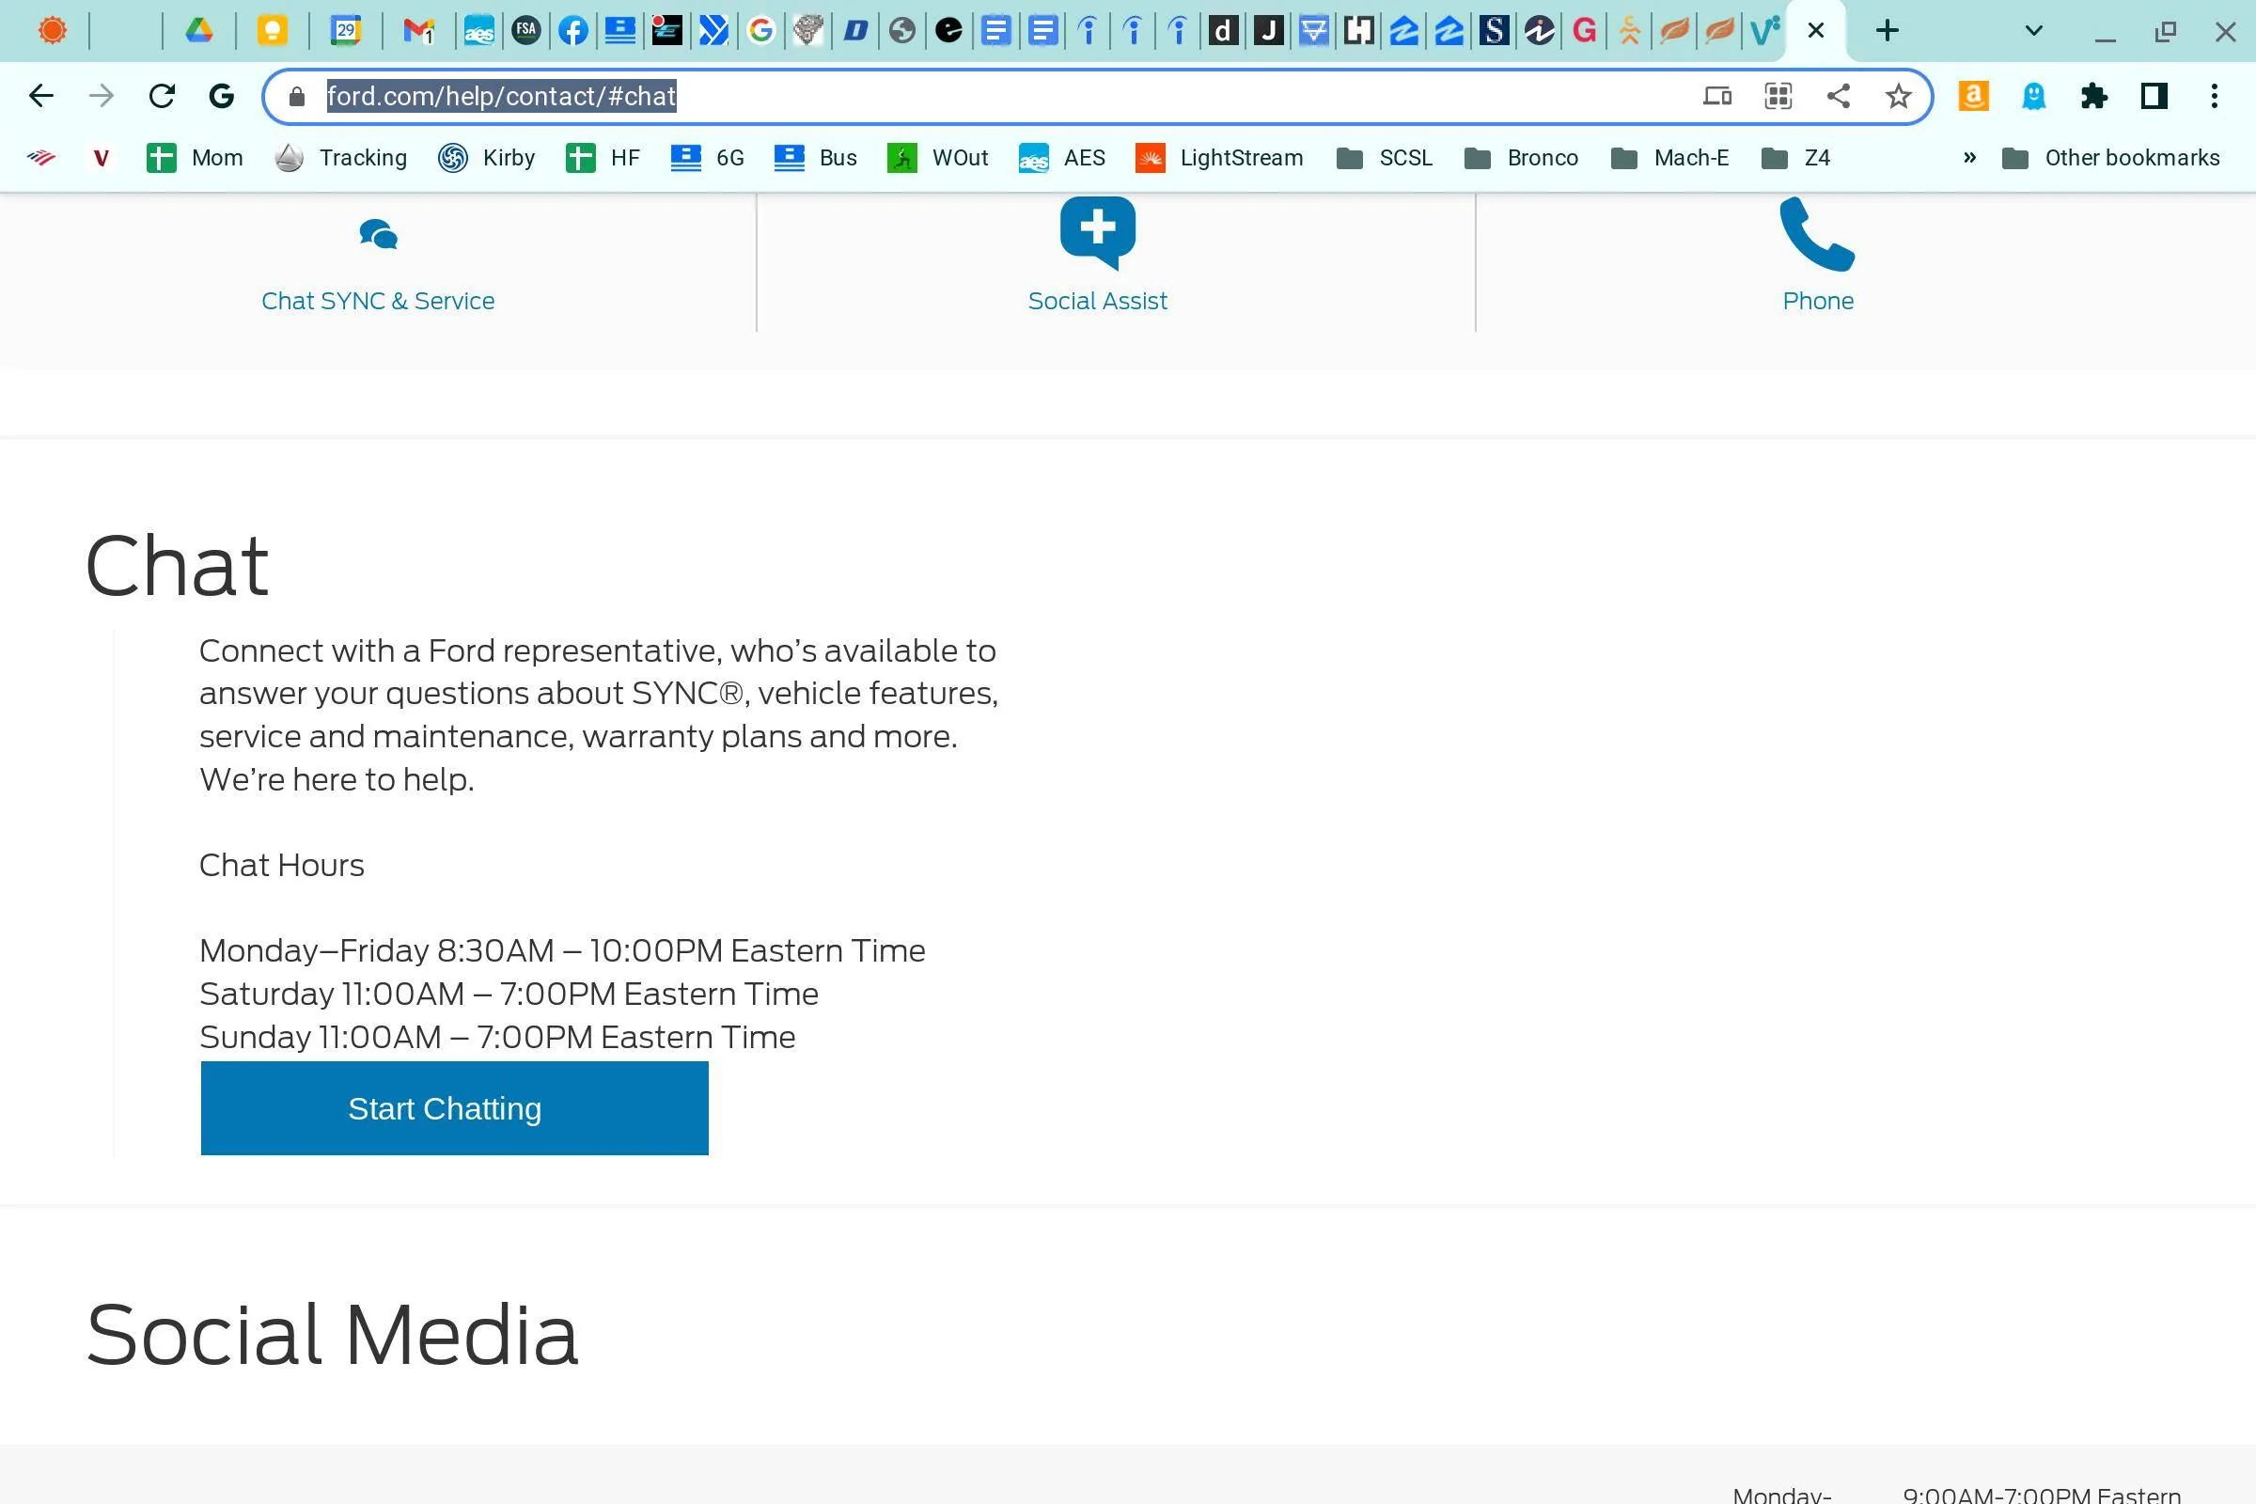Viewport: 2256px width, 1504px height.
Task: Open the Kirby bookmark
Action: [x=486, y=157]
